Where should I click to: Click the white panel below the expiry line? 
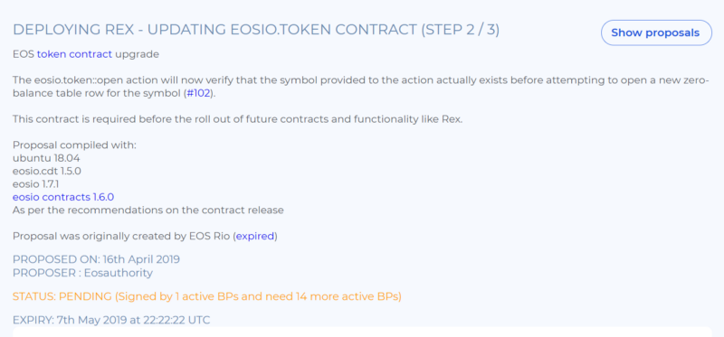click(362, 332)
